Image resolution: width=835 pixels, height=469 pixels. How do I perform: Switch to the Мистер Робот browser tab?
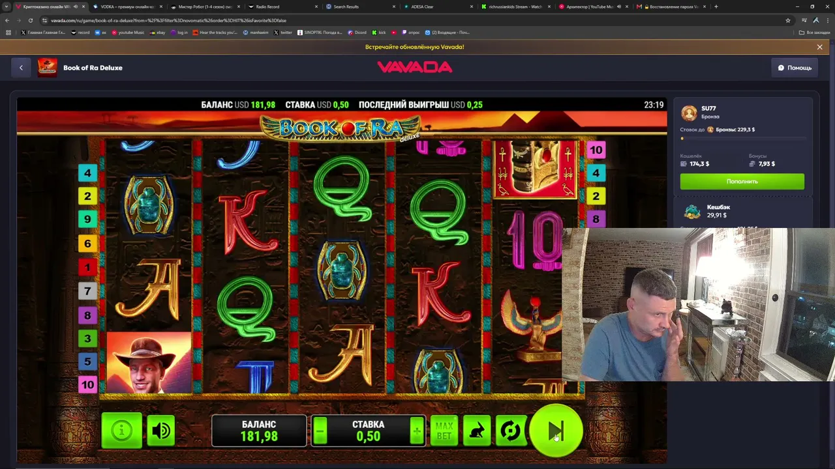click(205, 7)
